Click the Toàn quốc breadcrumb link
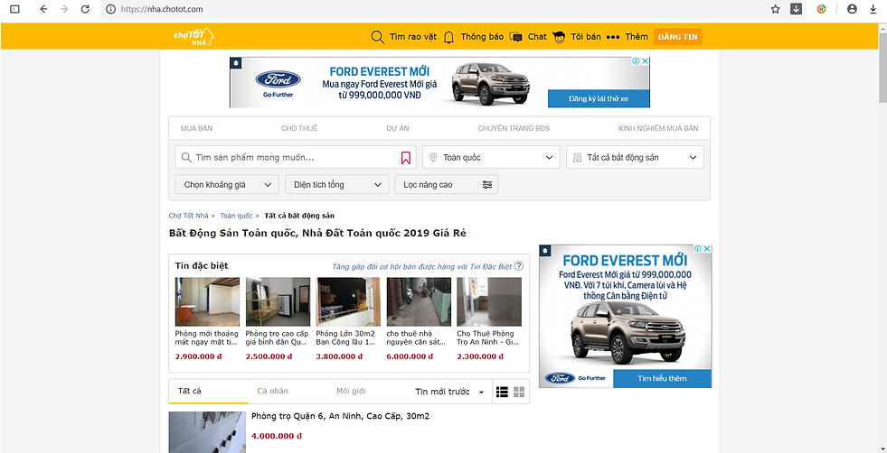 click(237, 216)
